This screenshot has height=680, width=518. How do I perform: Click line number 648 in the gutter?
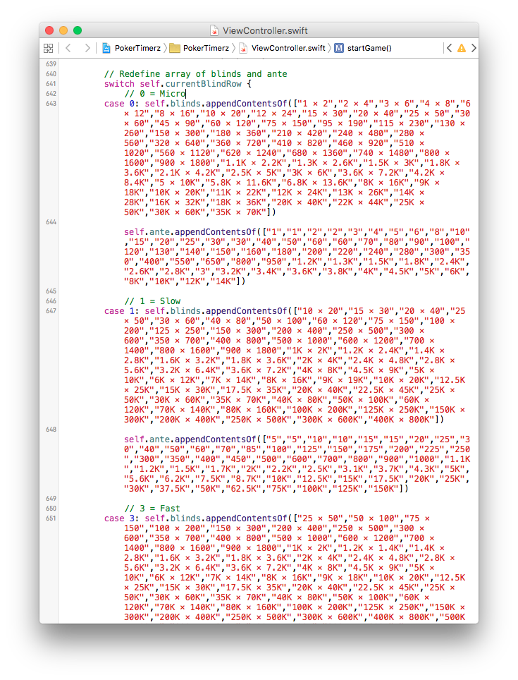(x=51, y=430)
